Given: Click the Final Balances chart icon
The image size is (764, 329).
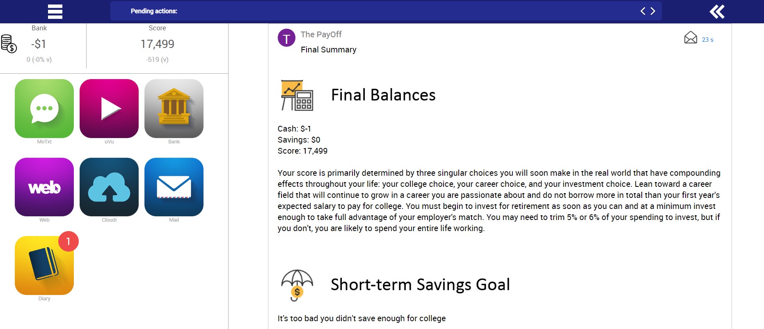Looking at the screenshot, I should 297,95.
